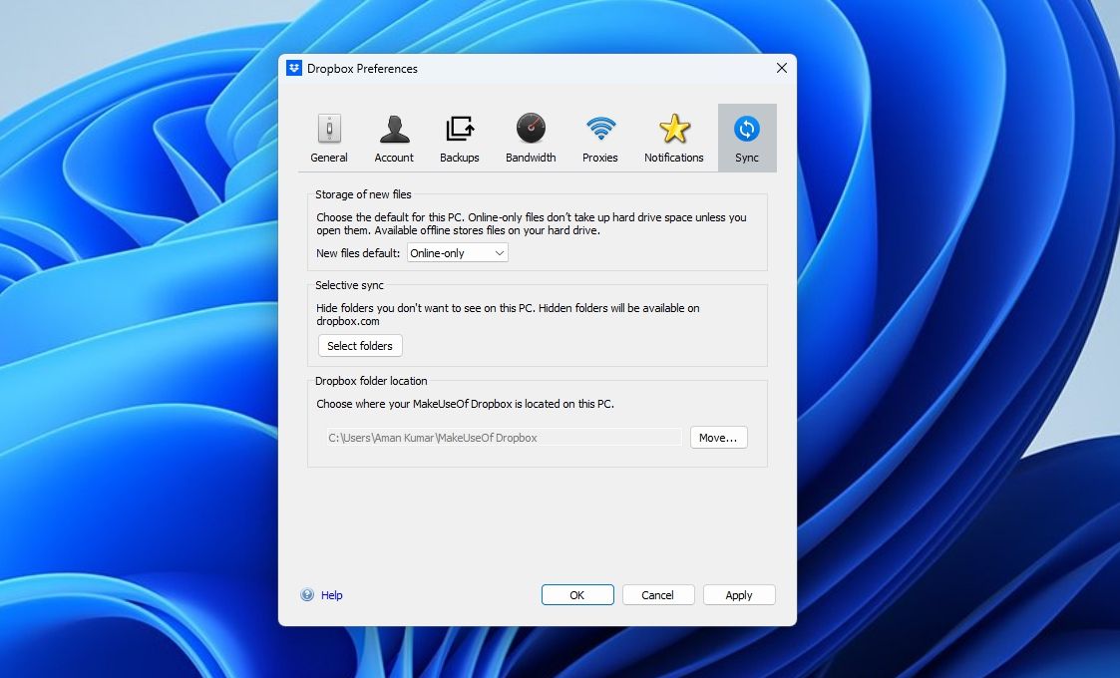Select the Proxies tab

(600, 139)
